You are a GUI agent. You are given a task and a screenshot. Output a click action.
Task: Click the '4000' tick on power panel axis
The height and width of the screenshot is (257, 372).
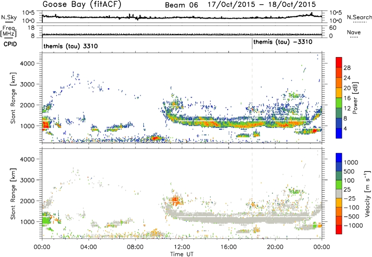click(x=27, y=64)
